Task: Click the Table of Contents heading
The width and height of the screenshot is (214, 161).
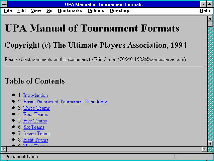Action: click(35, 81)
